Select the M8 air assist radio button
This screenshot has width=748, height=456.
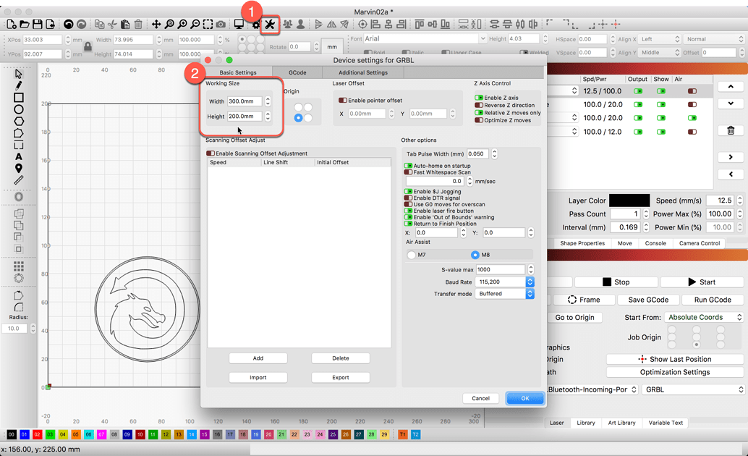pos(475,255)
